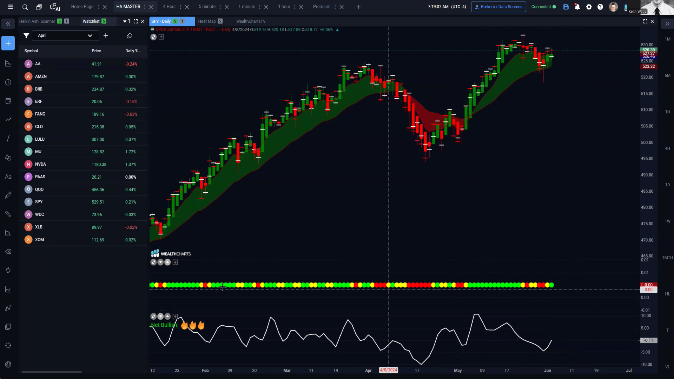The width and height of the screenshot is (674, 379).
Task: Maximize the SPY chart panel
Action: pos(645,21)
